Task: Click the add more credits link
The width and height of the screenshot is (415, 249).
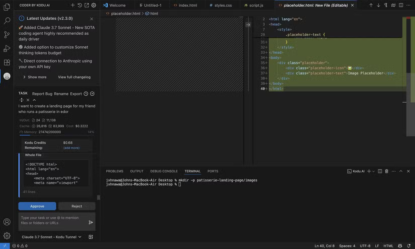Action: click(71, 148)
